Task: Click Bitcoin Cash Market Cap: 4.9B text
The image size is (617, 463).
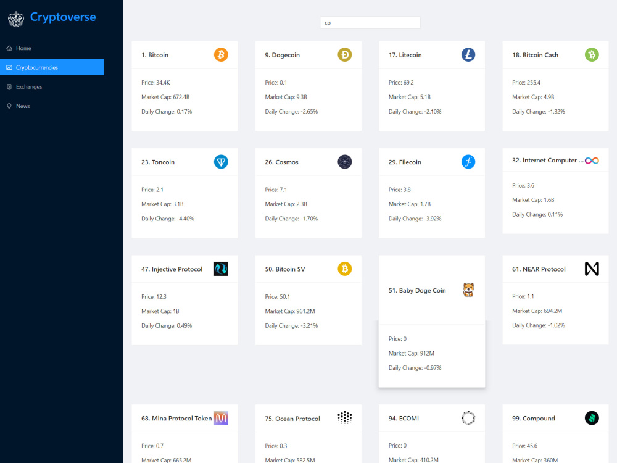Action: (533, 98)
